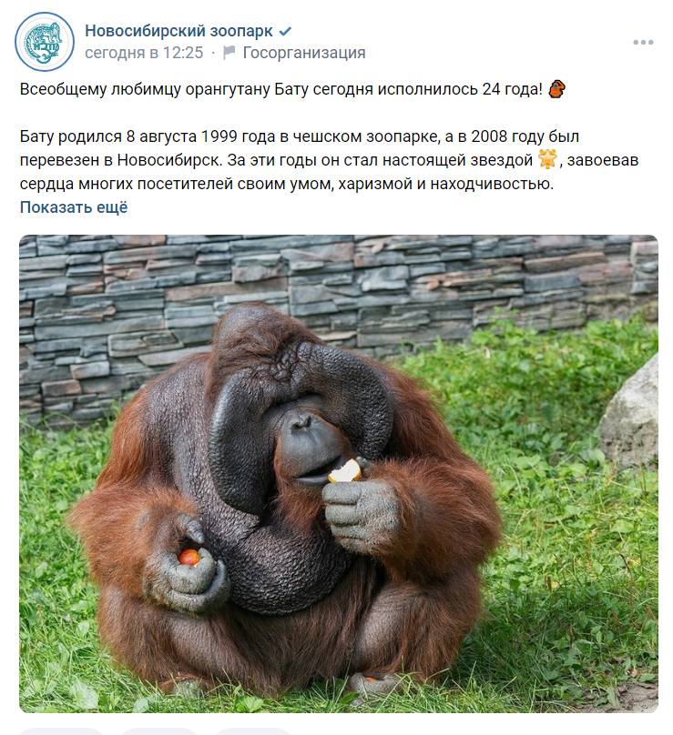
Task: Expand the post with Показать ещё
Action: coord(74,207)
